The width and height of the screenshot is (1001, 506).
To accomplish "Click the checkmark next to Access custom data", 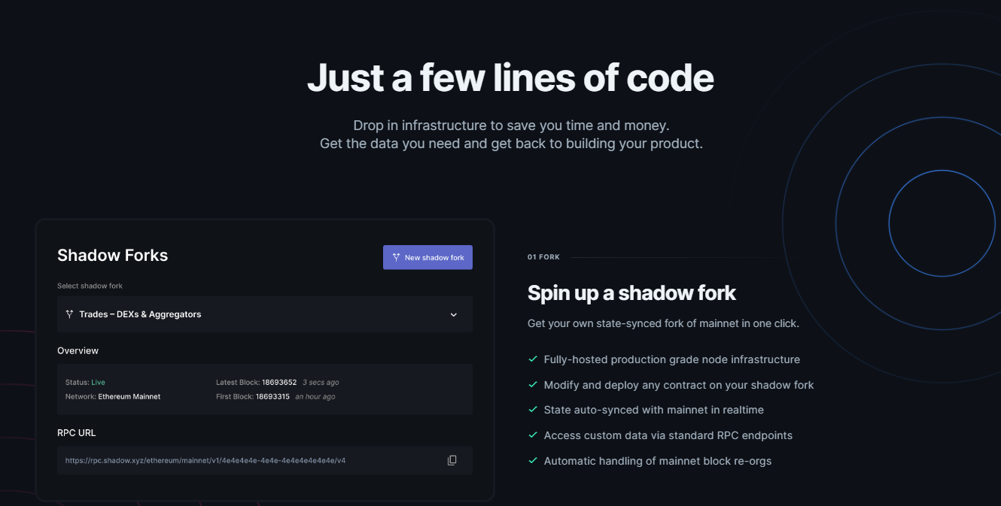I will pyautogui.click(x=533, y=435).
